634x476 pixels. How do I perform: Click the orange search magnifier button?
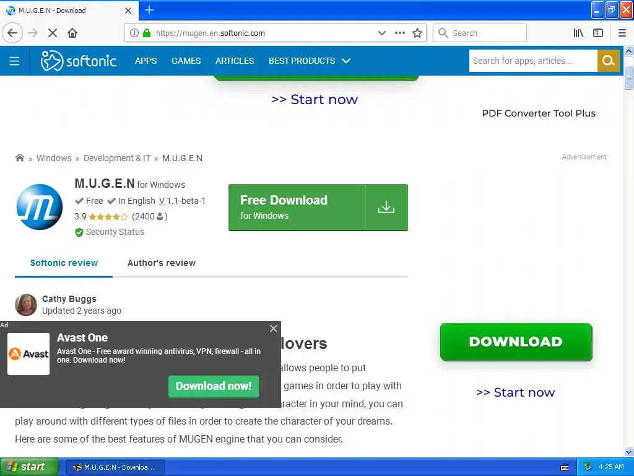pyautogui.click(x=609, y=61)
